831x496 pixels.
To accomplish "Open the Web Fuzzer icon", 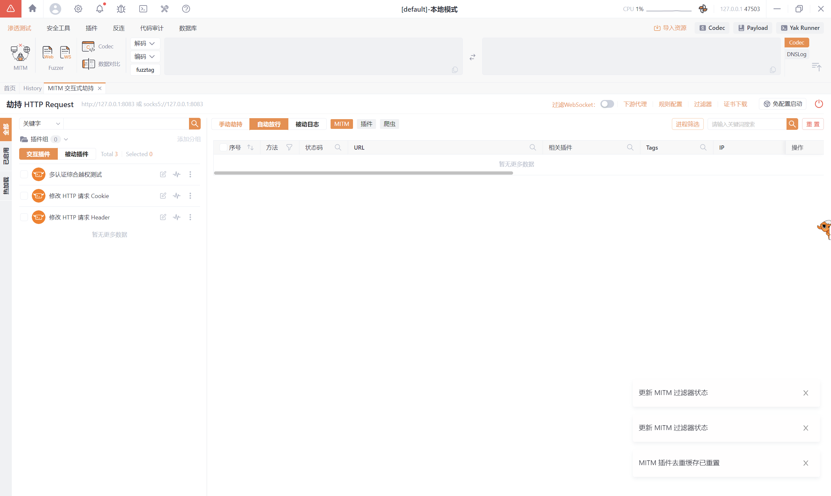I will click(x=47, y=53).
